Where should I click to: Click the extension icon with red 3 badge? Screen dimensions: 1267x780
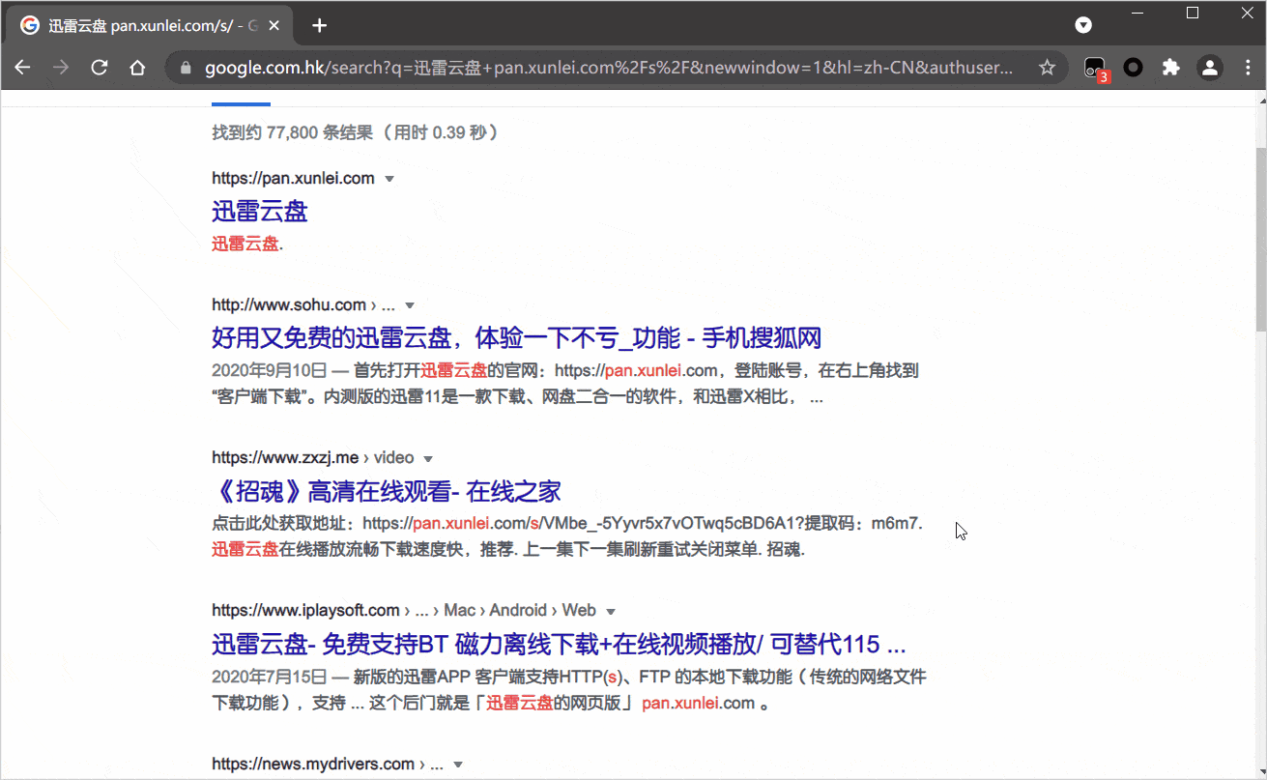1095,68
